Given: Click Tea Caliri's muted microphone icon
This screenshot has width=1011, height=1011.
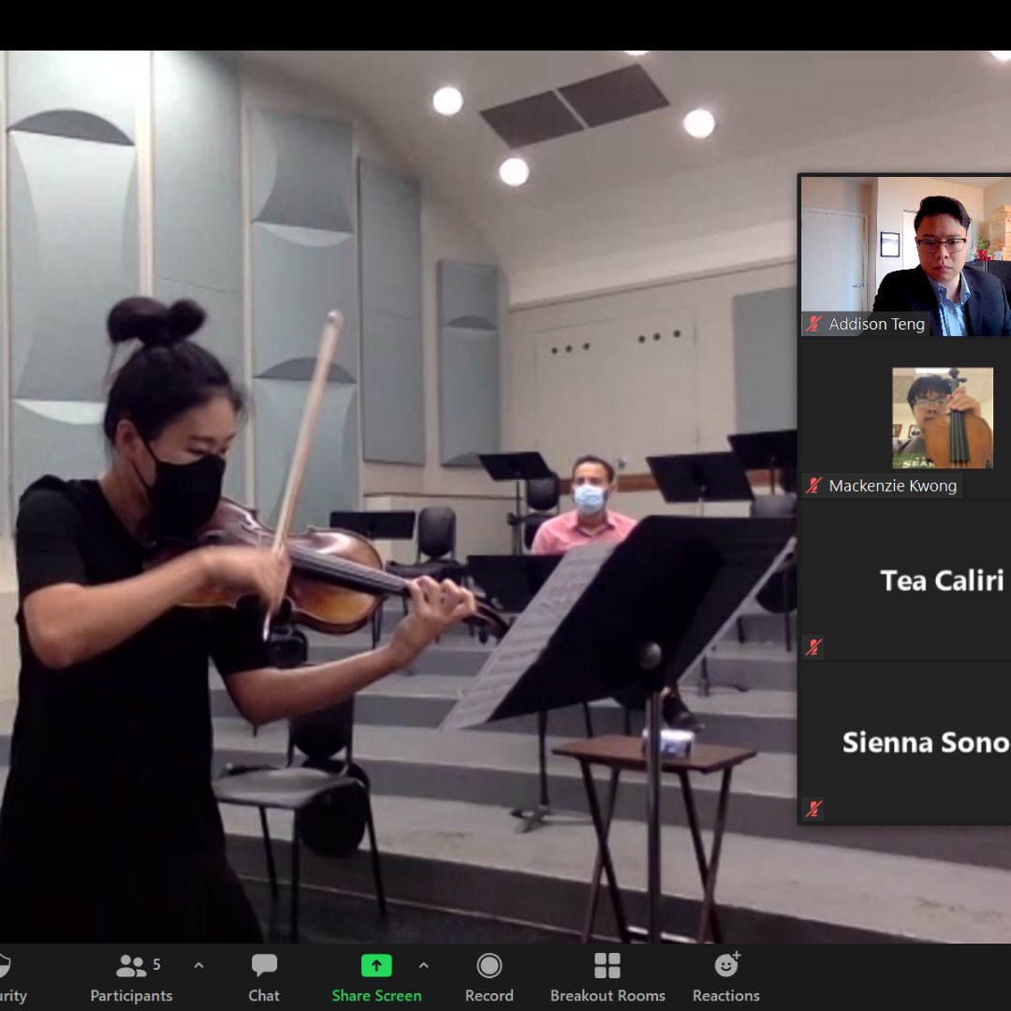Looking at the screenshot, I should [813, 647].
